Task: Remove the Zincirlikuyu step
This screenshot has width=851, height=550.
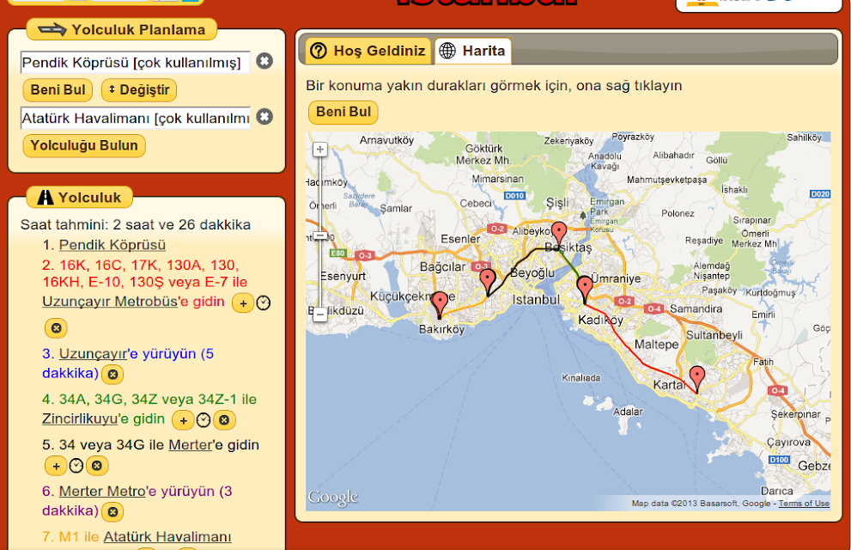Action: (x=224, y=419)
